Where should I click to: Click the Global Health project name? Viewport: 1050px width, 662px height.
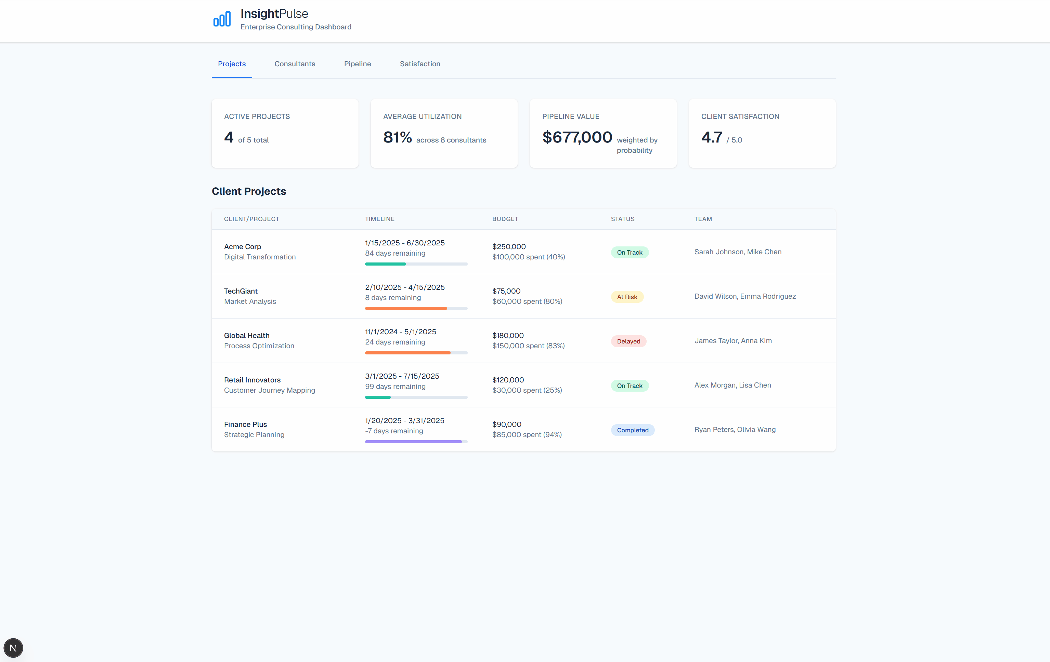[x=246, y=335]
